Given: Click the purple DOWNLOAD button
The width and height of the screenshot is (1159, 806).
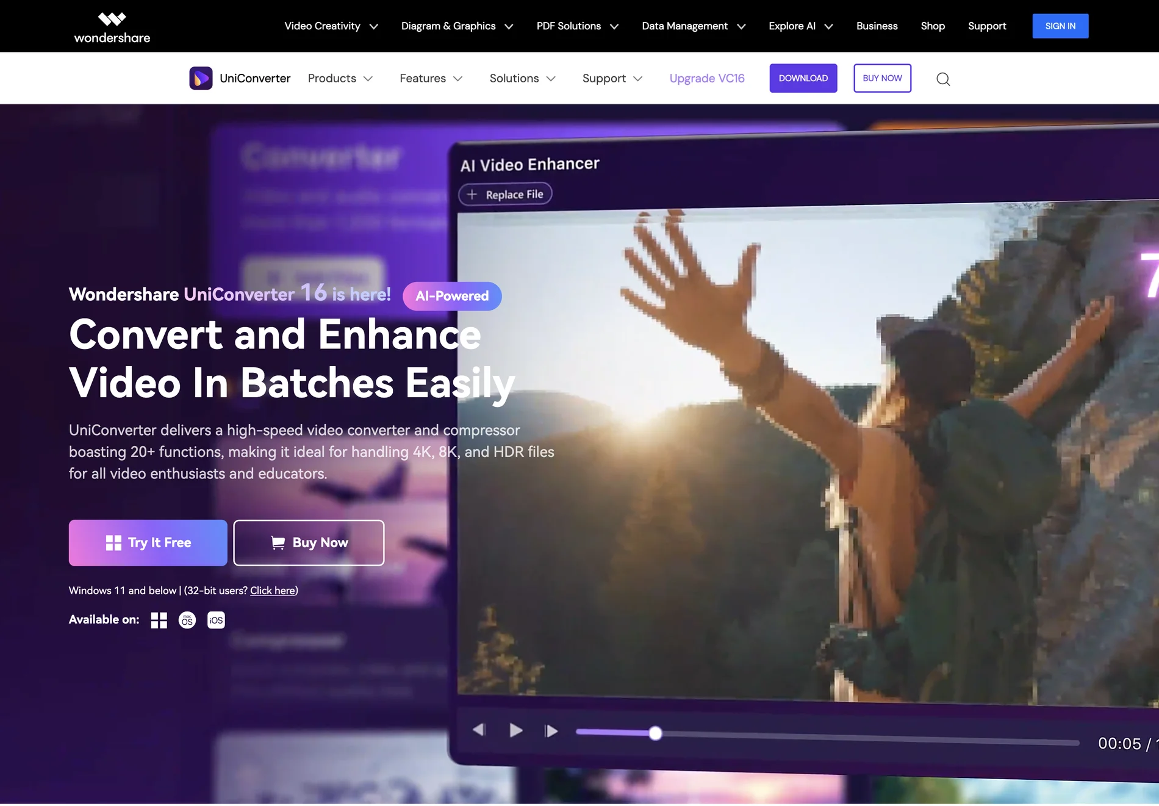Looking at the screenshot, I should tap(803, 78).
